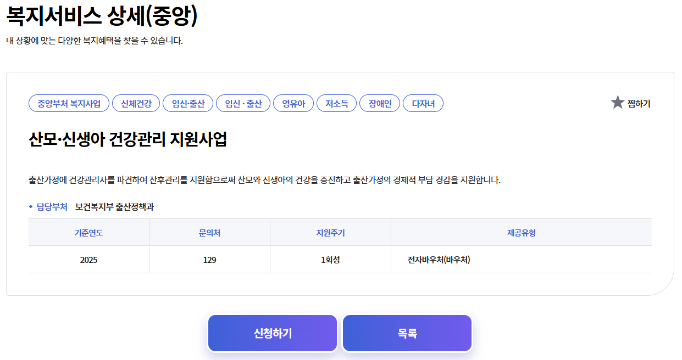
Task: Select the 신체건강 category chip
Action: pos(136,103)
